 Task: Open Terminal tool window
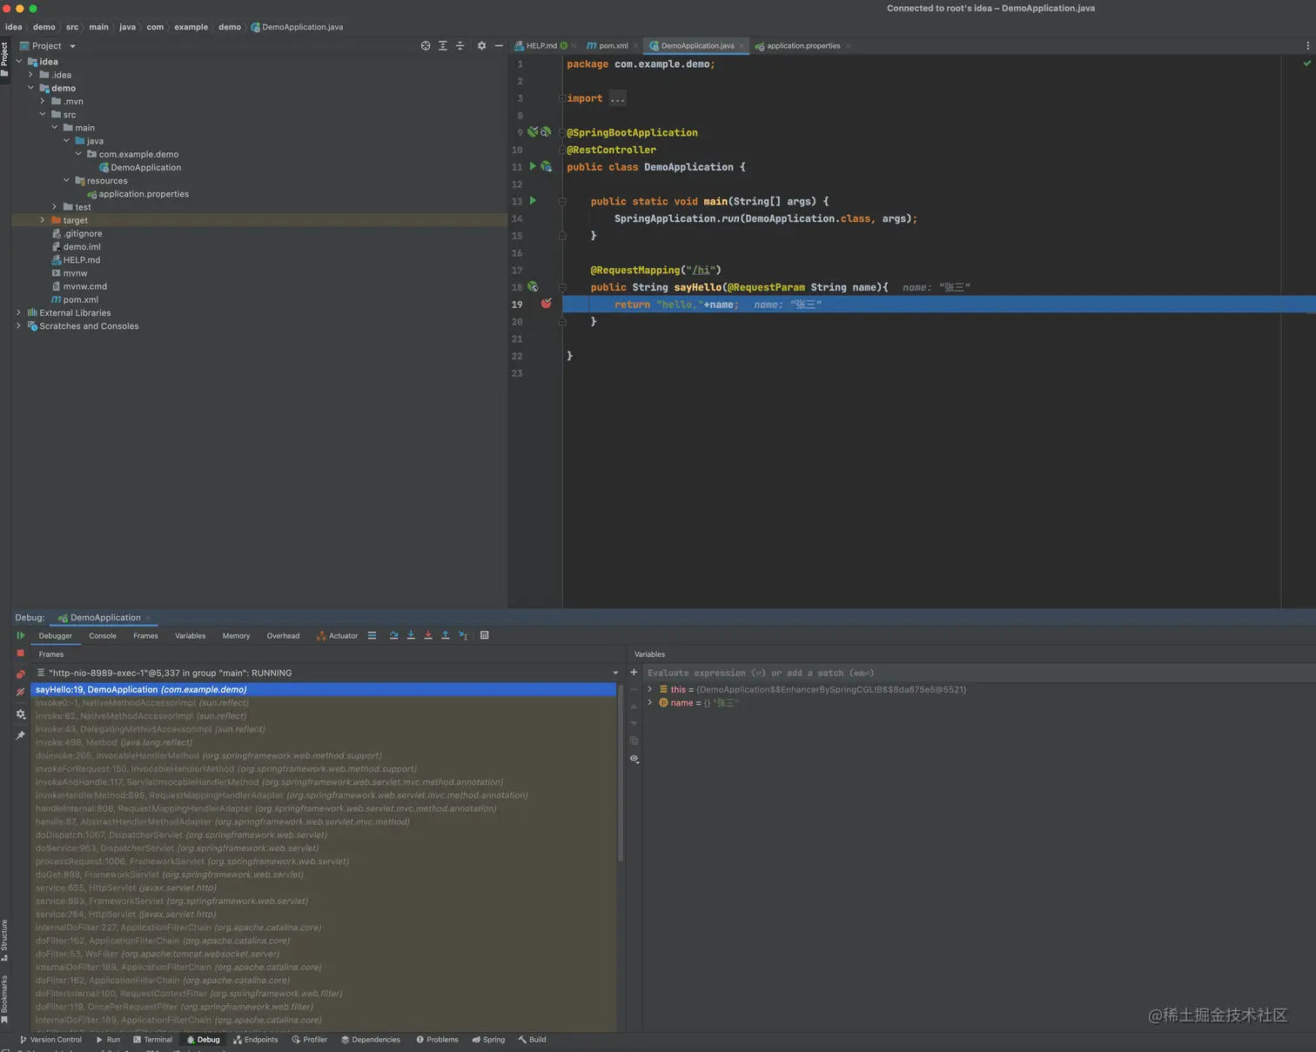(152, 1040)
